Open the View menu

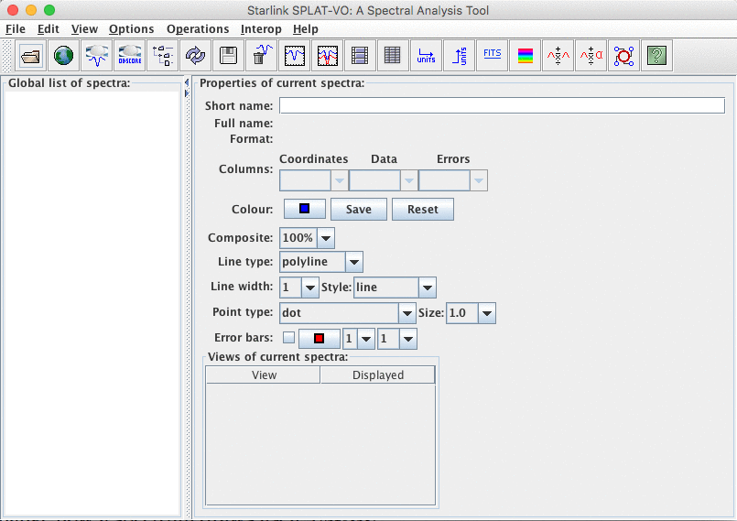(84, 29)
